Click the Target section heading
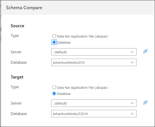The width and height of the screenshot is (155, 127). click(x=17, y=77)
